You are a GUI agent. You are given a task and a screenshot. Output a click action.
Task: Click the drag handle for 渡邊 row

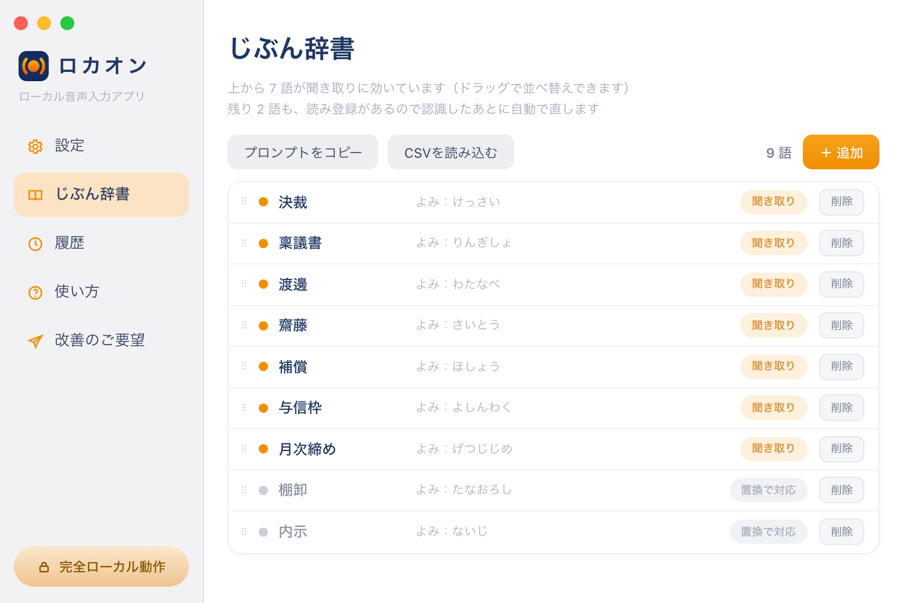pos(244,284)
